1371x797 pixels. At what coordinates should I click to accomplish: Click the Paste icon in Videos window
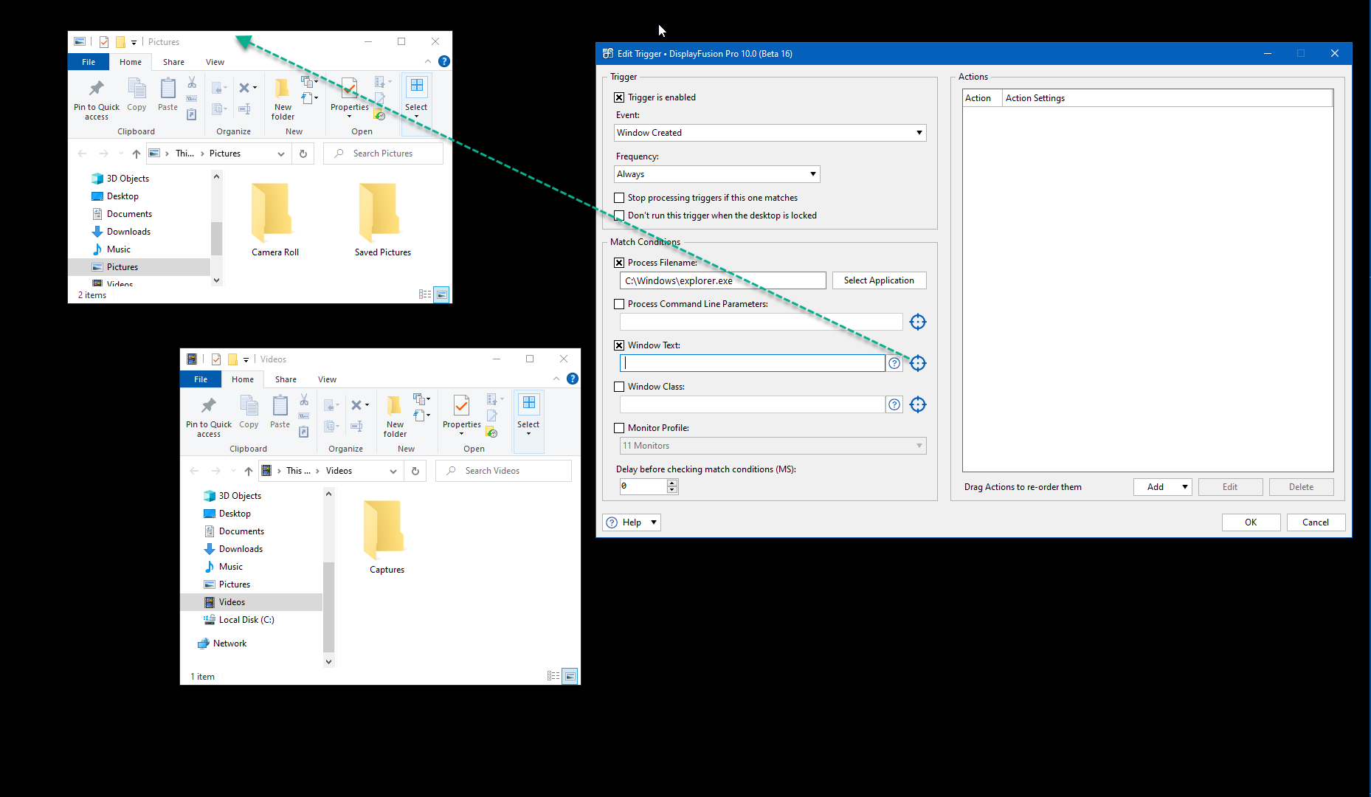(280, 412)
